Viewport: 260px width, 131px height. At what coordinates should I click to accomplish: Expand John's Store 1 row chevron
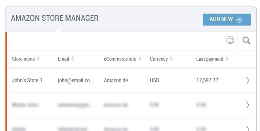coord(248,80)
